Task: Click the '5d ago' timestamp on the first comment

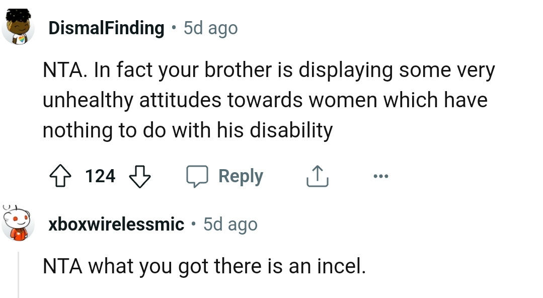Action: pos(210,28)
